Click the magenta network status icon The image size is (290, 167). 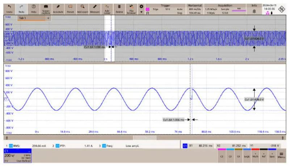click(268, 13)
